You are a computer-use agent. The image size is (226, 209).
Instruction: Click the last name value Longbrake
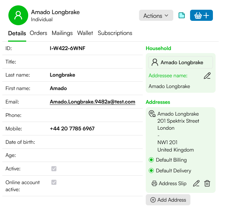pos(62,75)
